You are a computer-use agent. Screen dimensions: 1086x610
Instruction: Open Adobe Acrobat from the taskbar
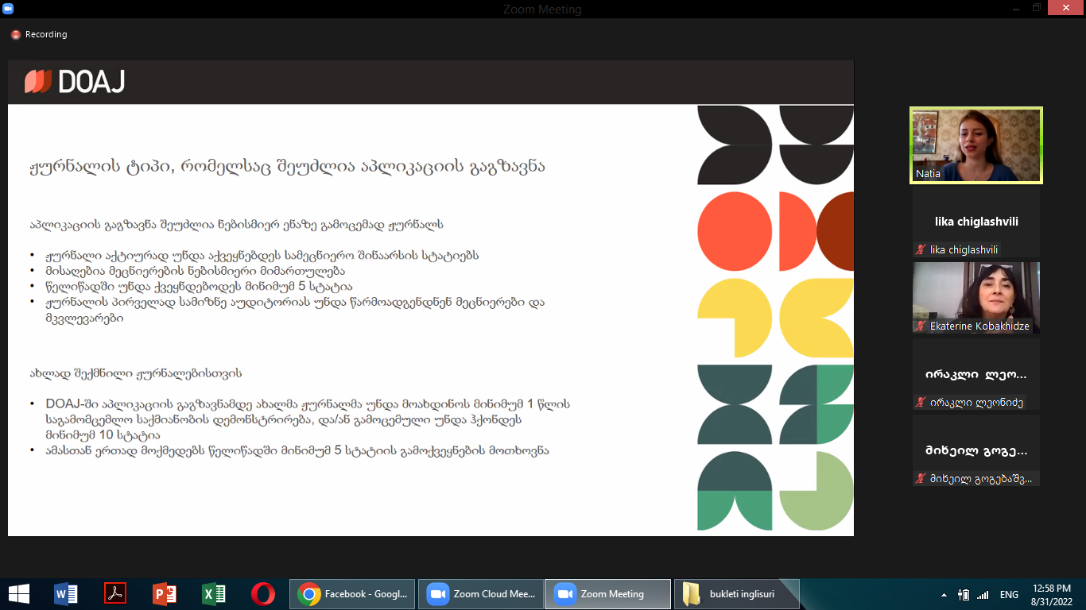coord(115,593)
